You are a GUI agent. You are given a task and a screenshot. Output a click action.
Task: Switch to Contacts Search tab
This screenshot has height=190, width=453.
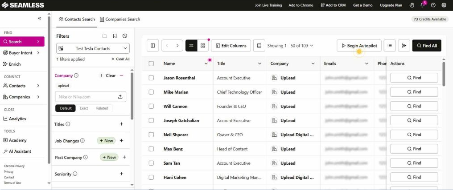click(77, 19)
